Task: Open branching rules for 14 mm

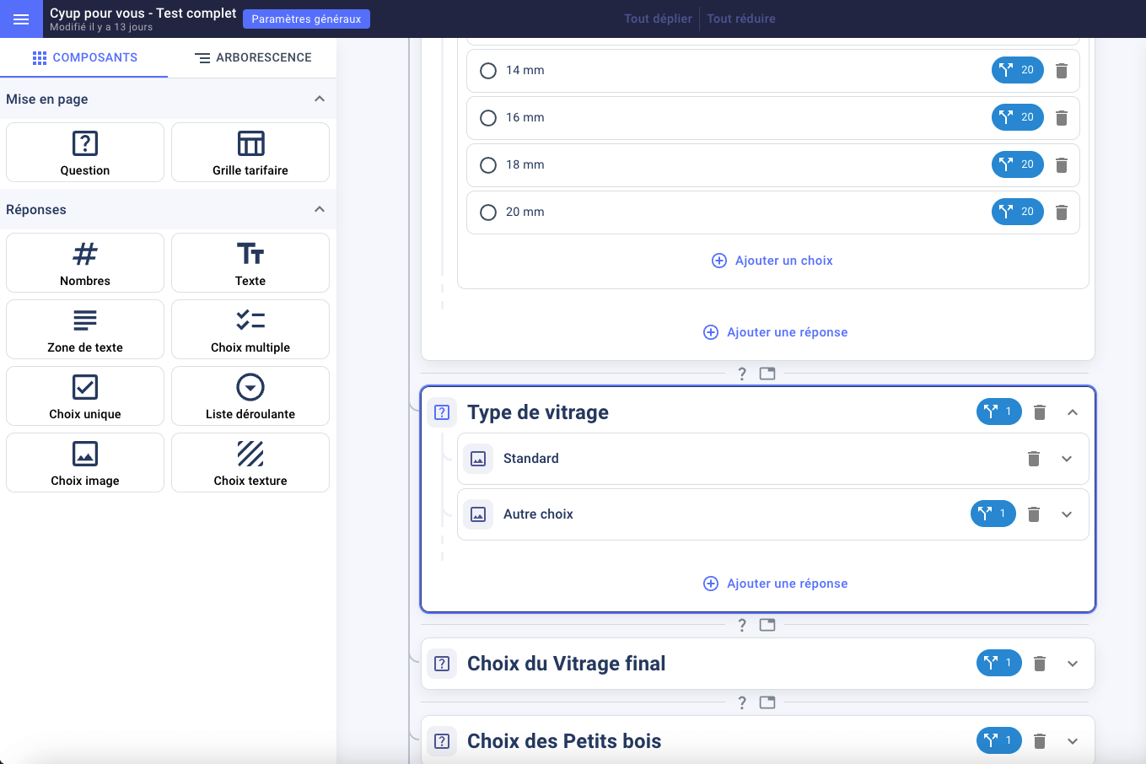Action: point(1018,70)
